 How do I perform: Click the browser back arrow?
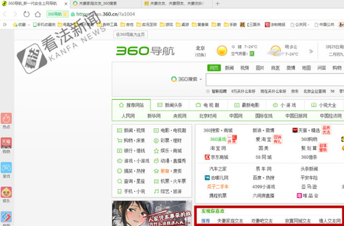[x=5, y=14]
